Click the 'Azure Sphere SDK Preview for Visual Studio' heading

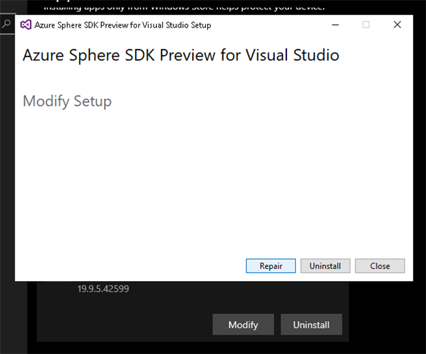tap(181, 55)
